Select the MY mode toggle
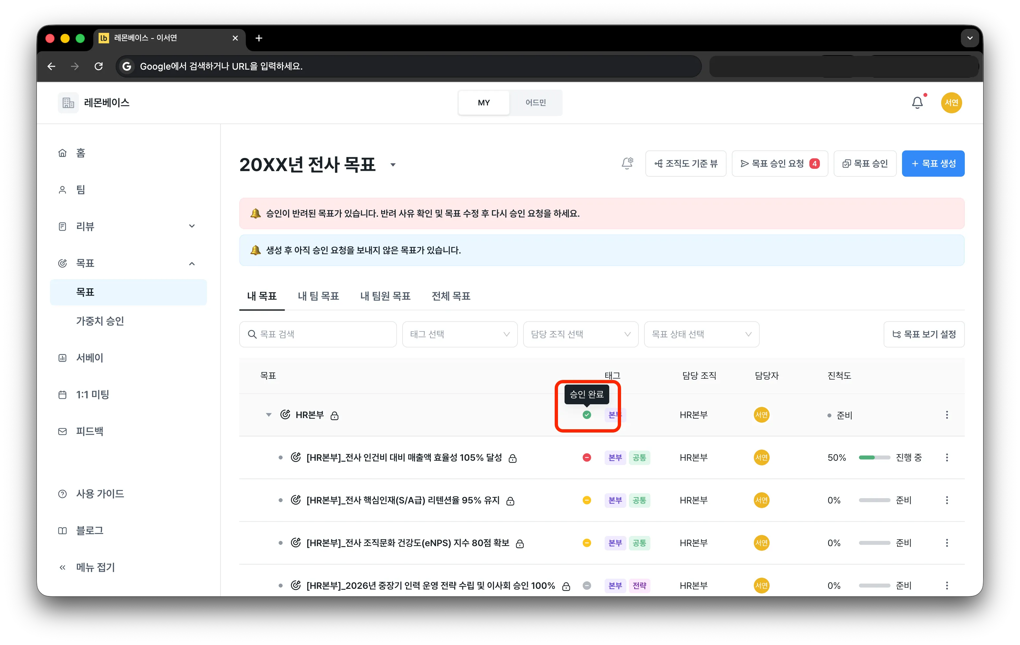1020x645 pixels. tap(484, 103)
